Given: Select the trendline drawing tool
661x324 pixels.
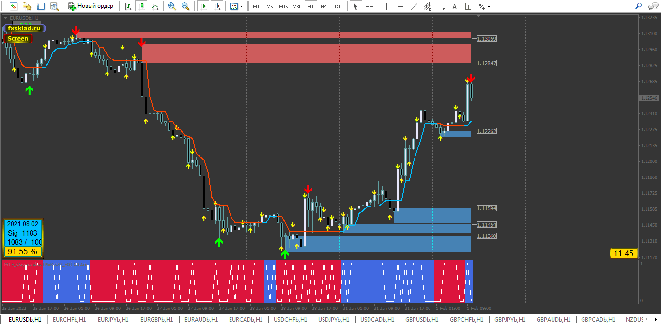Looking at the screenshot, I should pos(414,6).
